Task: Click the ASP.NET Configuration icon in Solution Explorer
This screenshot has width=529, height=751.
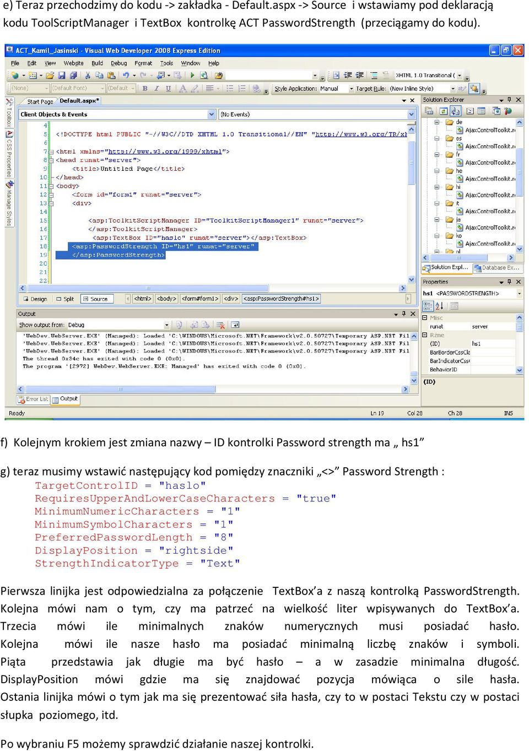Action: [x=508, y=111]
